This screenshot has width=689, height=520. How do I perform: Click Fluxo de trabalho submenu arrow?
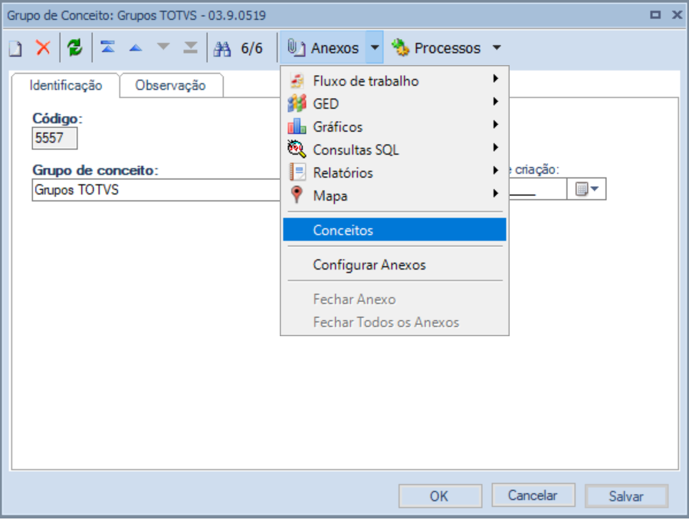click(x=496, y=79)
